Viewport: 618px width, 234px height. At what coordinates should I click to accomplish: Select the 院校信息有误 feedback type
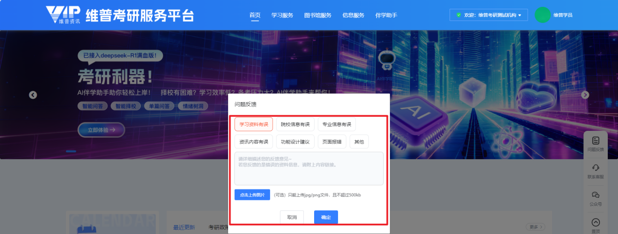coord(295,125)
